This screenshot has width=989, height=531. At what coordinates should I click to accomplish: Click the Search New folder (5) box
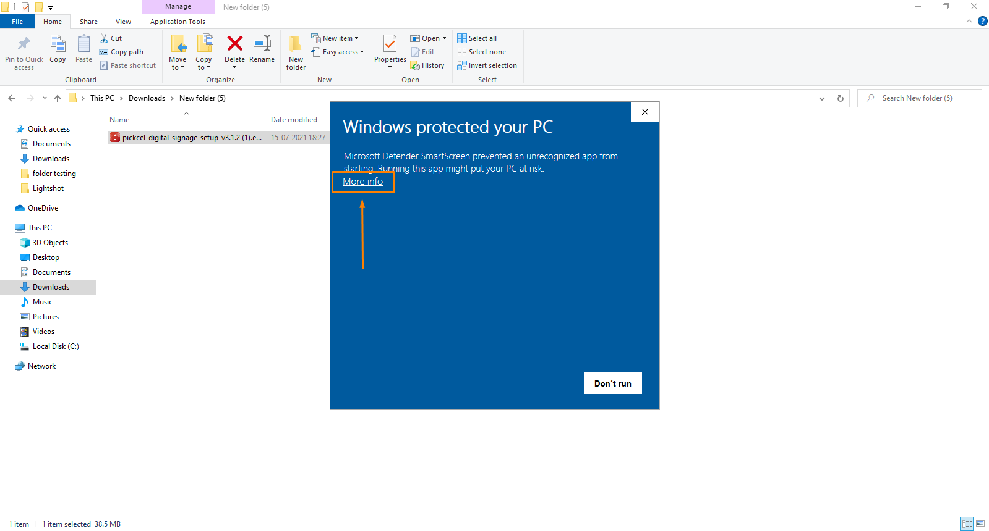coord(919,98)
